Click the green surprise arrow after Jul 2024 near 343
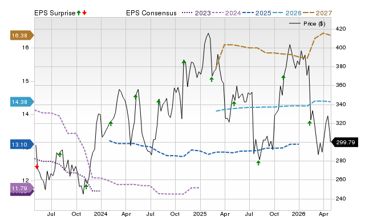365x217 pixels. click(x=159, y=102)
